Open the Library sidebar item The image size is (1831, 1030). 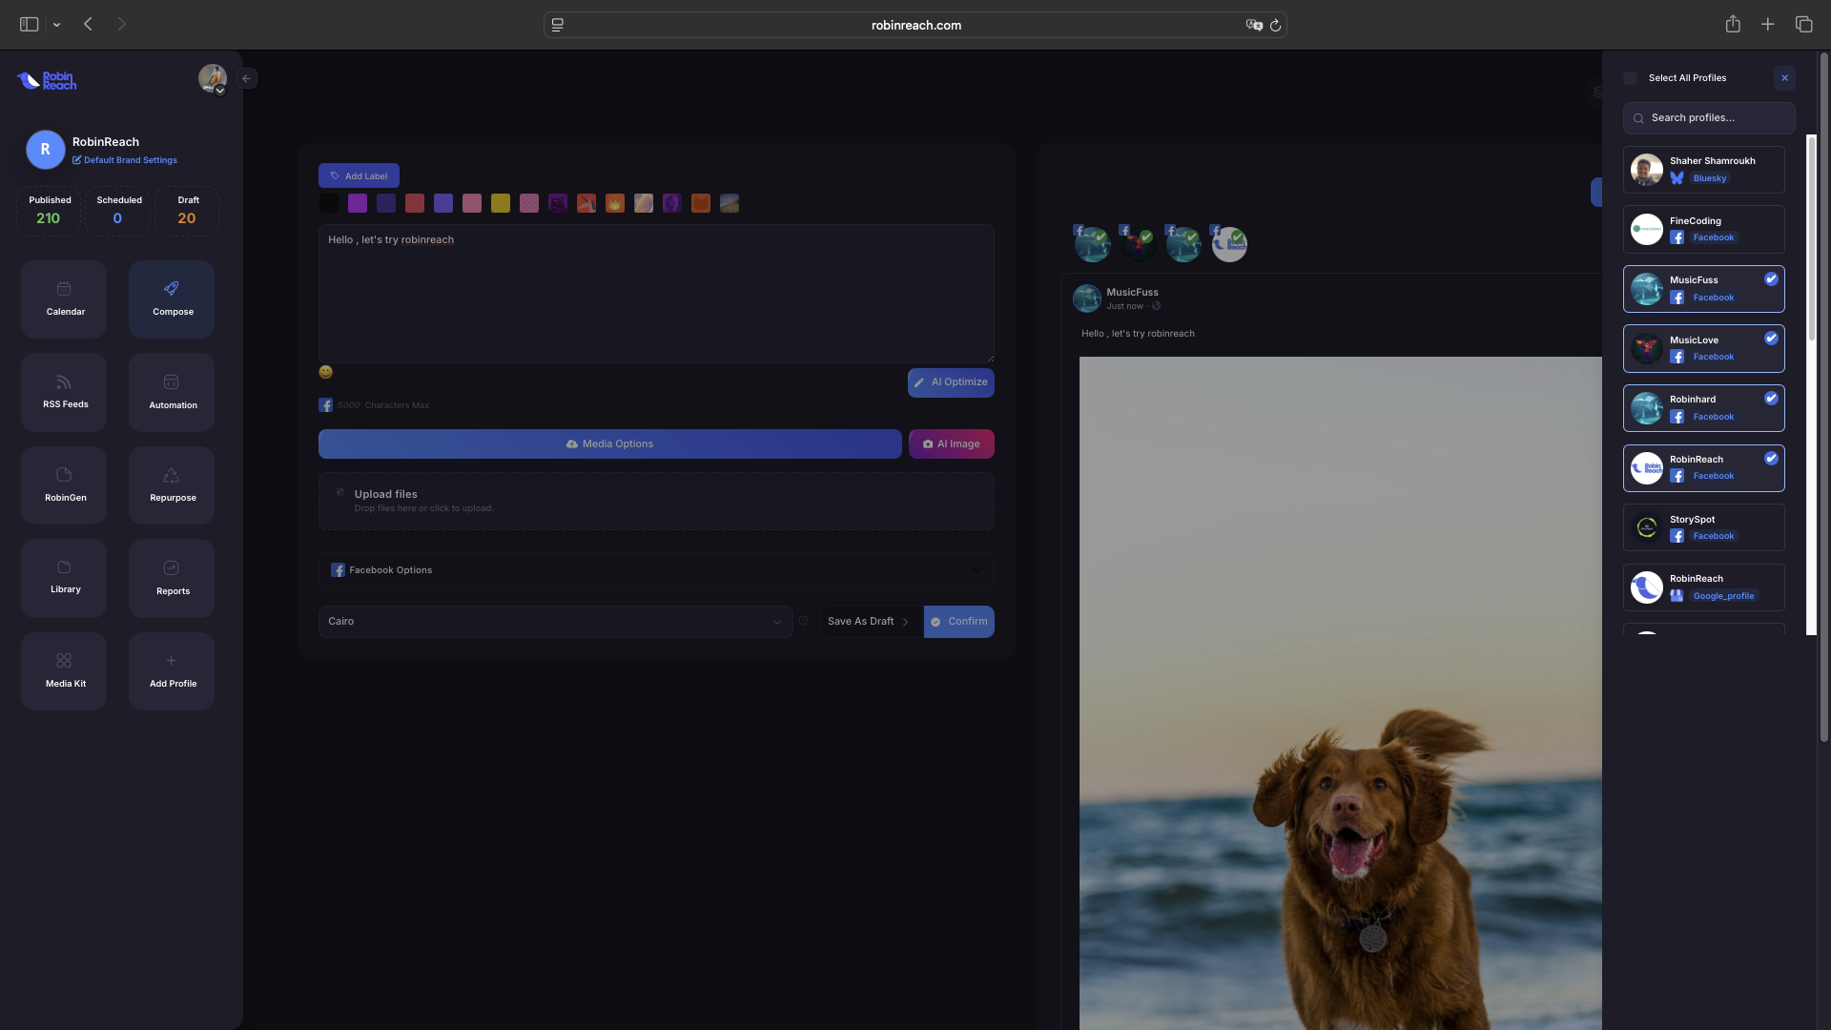click(x=64, y=578)
